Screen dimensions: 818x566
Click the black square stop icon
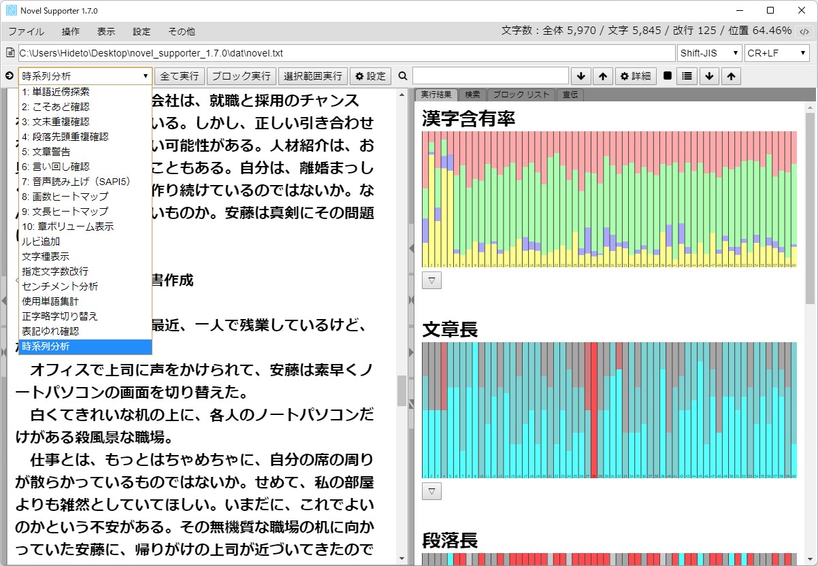666,76
